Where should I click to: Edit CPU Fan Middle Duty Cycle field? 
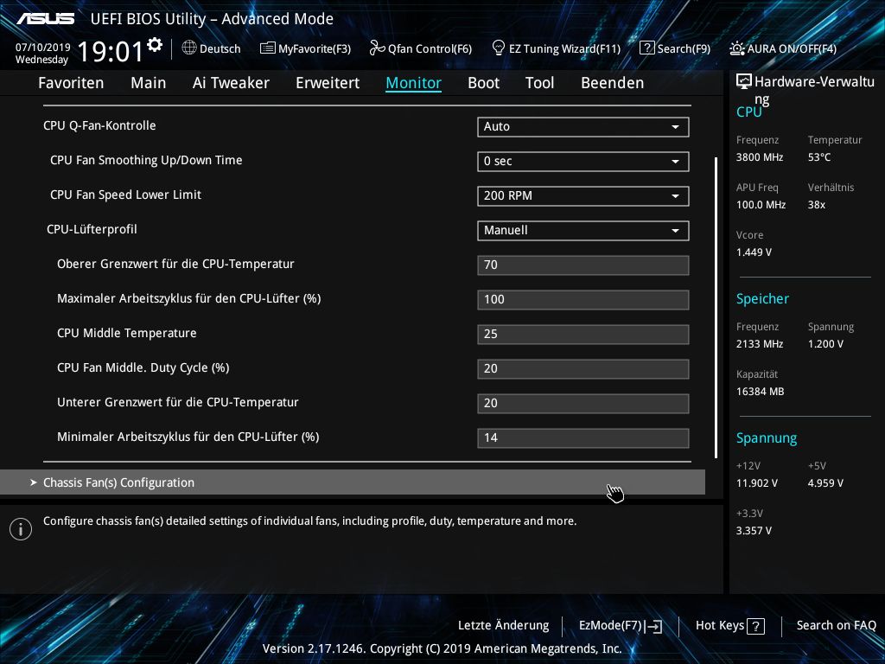[583, 368]
